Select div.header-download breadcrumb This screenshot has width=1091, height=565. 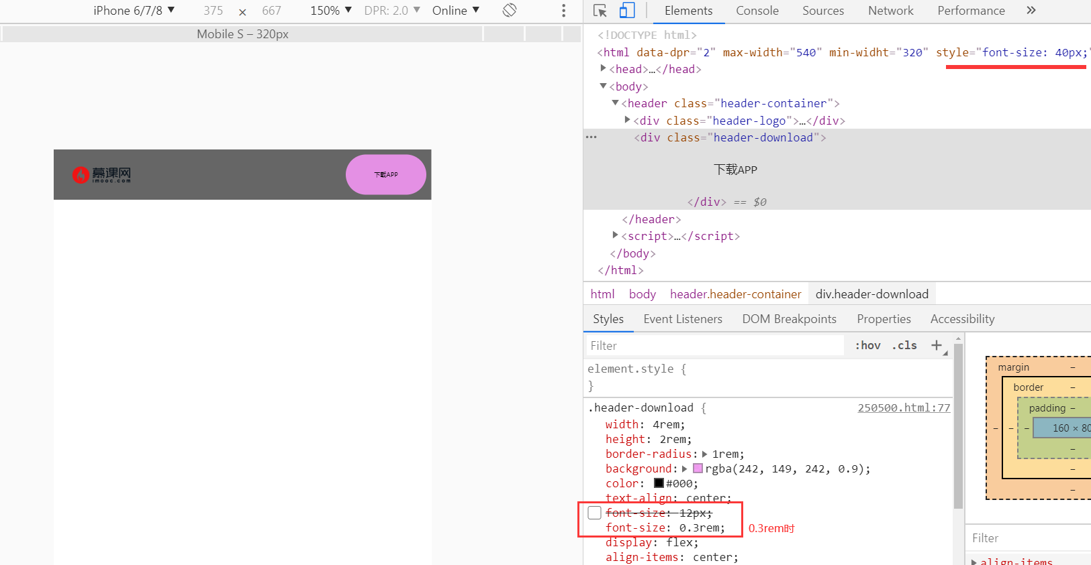872,294
